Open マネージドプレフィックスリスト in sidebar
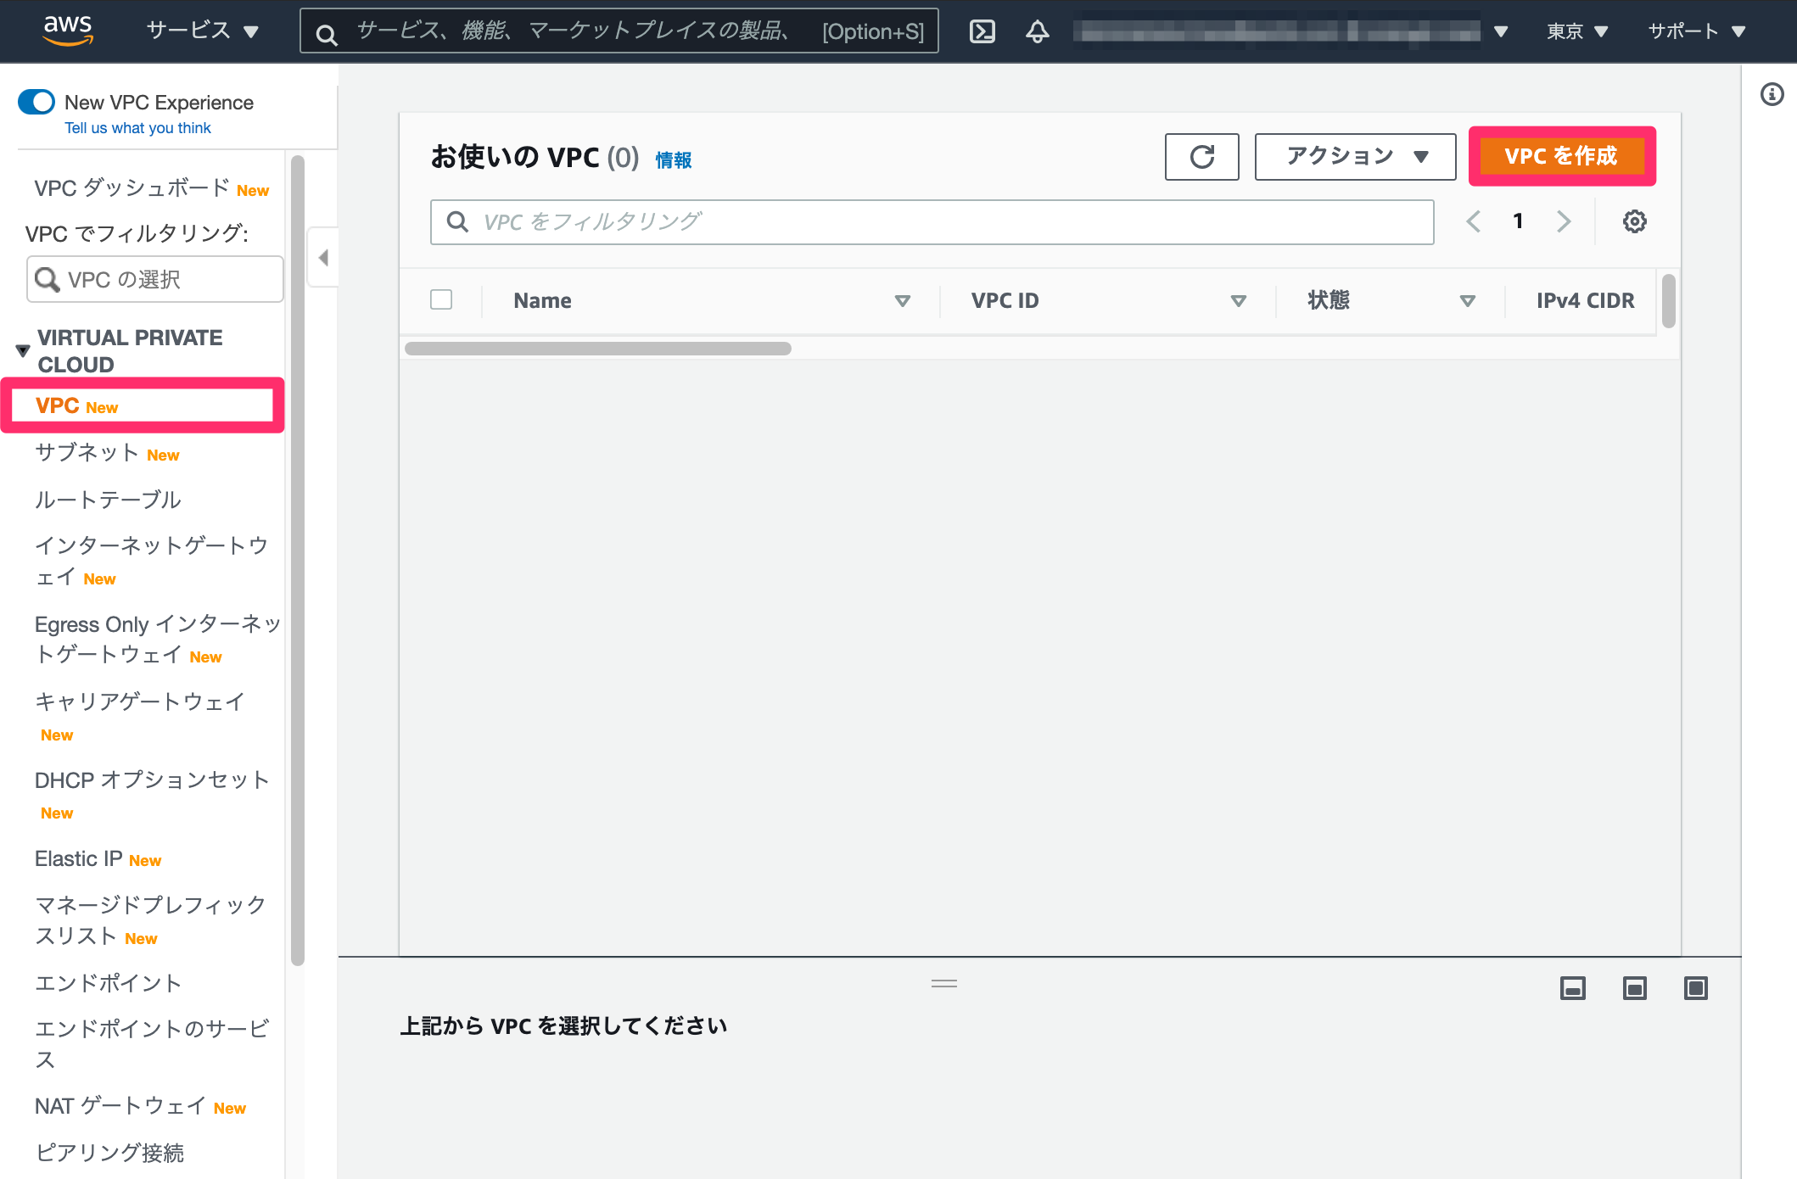1797x1179 pixels. (x=151, y=920)
